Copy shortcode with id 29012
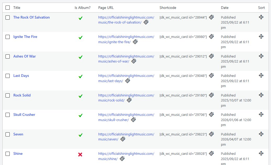Viewport: 271px width, 165px height. tap(211, 56)
